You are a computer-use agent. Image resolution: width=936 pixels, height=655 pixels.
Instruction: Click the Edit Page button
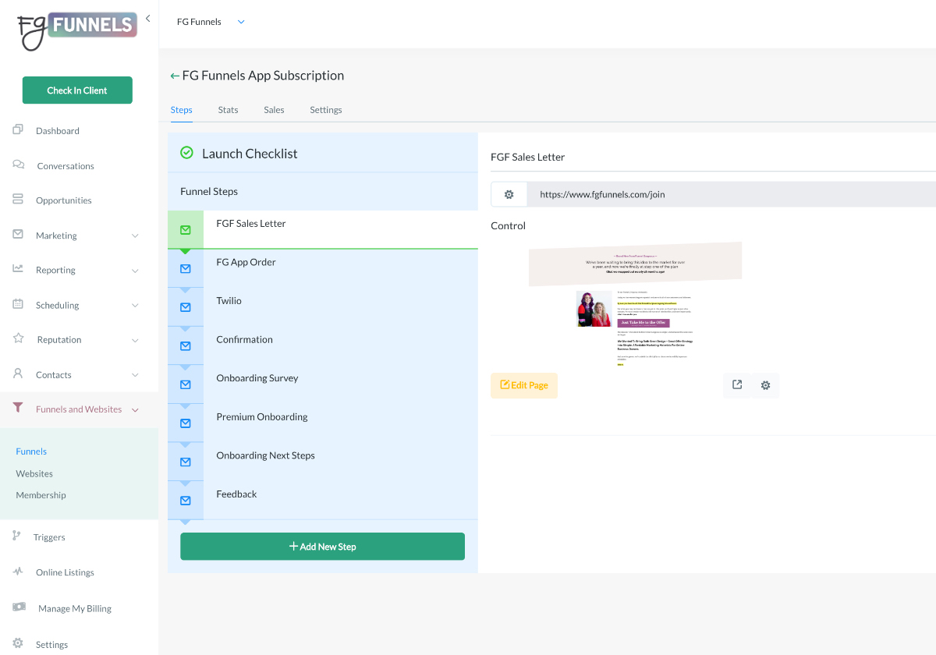[524, 385]
